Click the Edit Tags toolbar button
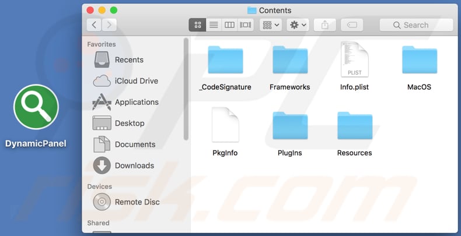 point(352,25)
